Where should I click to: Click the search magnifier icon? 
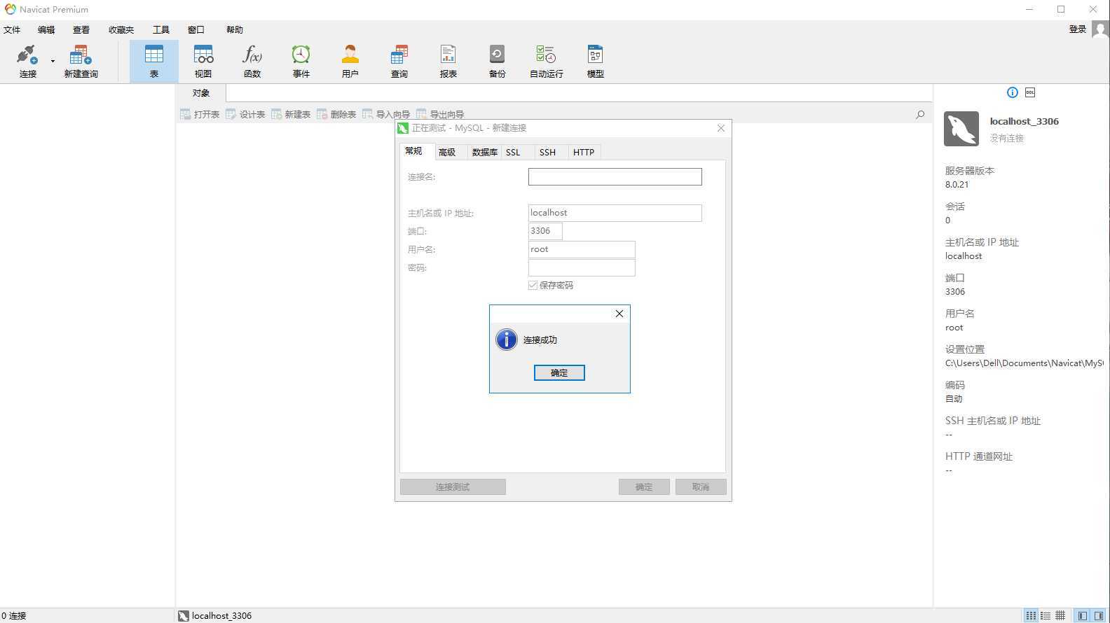tap(920, 114)
